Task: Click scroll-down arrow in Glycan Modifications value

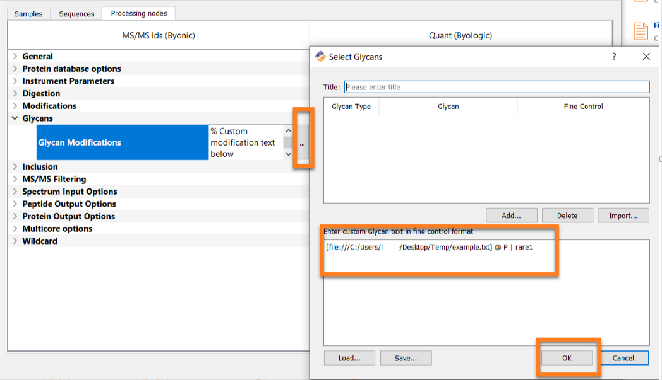Action: click(288, 154)
